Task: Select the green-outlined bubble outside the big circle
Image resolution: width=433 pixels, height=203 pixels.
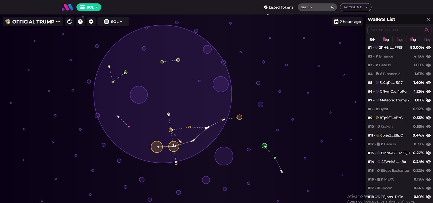Action: (x=264, y=146)
